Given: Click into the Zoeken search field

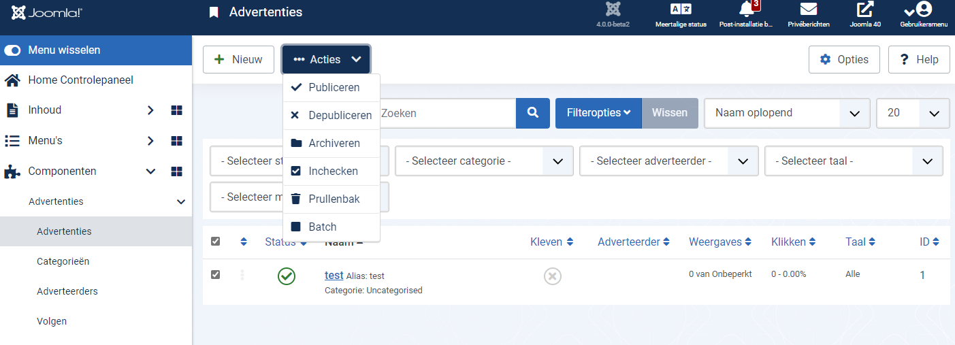Looking at the screenshot, I should pyautogui.click(x=446, y=113).
